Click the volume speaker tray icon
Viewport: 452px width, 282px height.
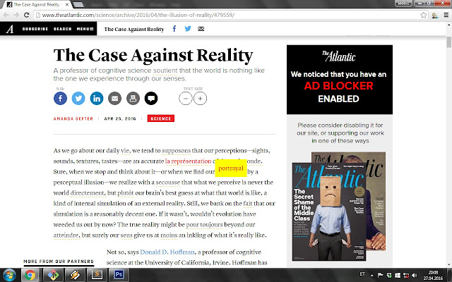point(415,276)
